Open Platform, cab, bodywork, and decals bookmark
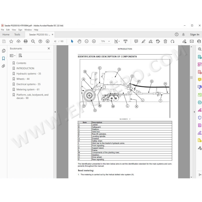Image resolution: width=202 pixels, height=202 pixels. point(32,96)
